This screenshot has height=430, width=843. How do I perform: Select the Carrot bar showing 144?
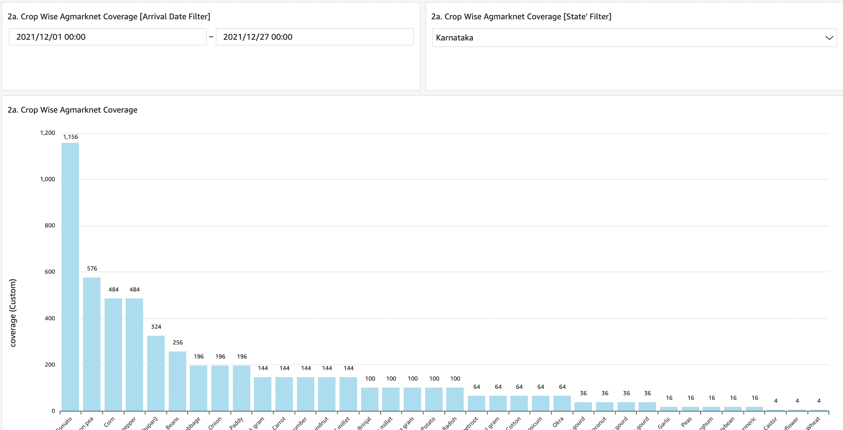coord(284,394)
